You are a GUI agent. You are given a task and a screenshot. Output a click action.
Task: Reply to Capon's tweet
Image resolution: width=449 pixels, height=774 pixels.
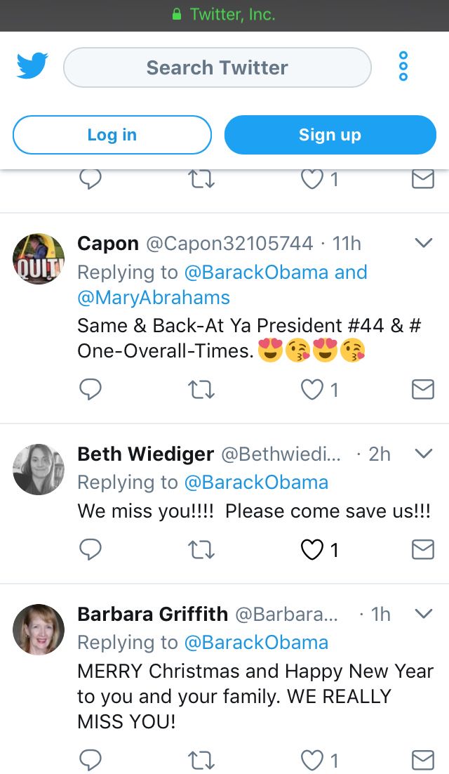tap(91, 390)
